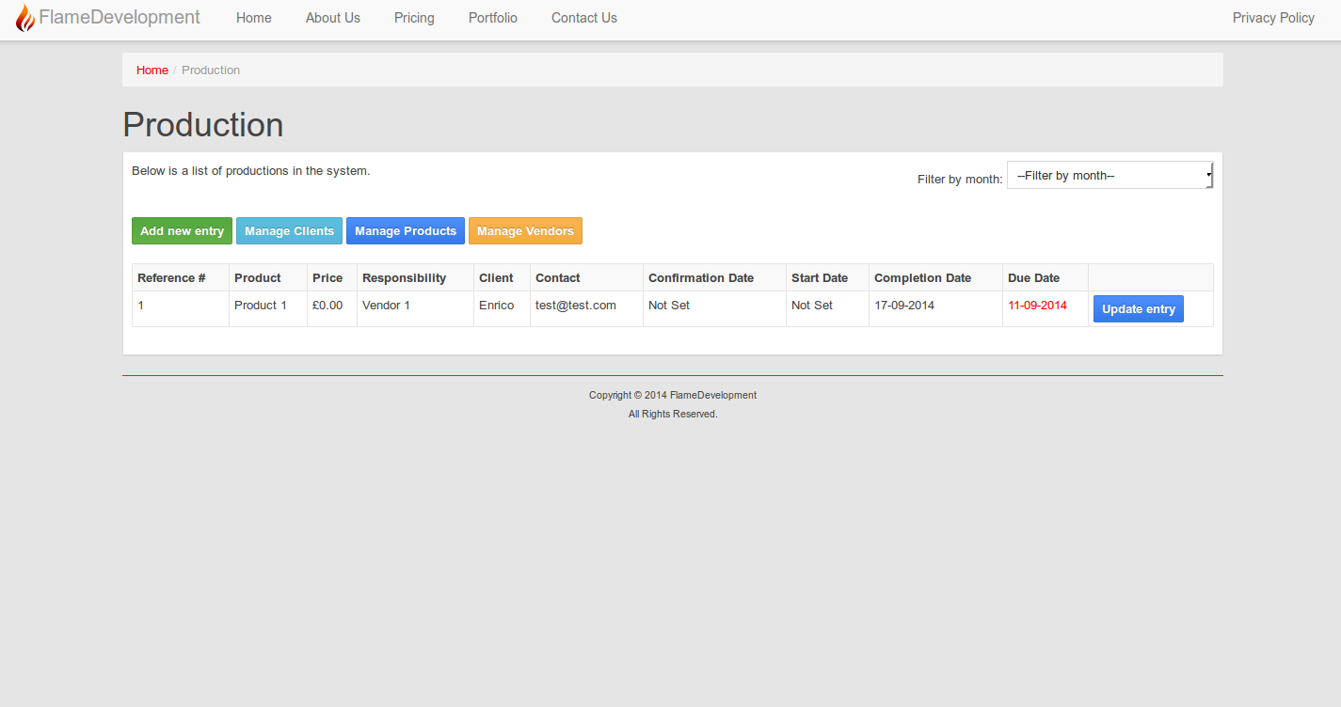Click the Add new entry button
The image size is (1341, 707).
pyautogui.click(x=182, y=231)
